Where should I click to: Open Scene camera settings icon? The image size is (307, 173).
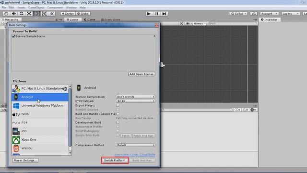189,24
